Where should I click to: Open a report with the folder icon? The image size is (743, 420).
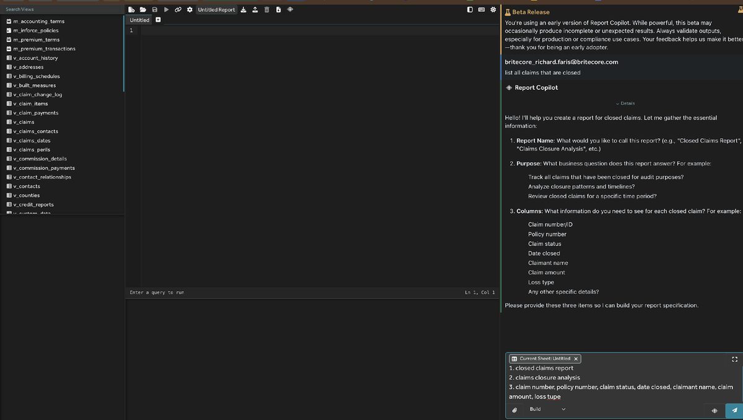tap(142, 10)
